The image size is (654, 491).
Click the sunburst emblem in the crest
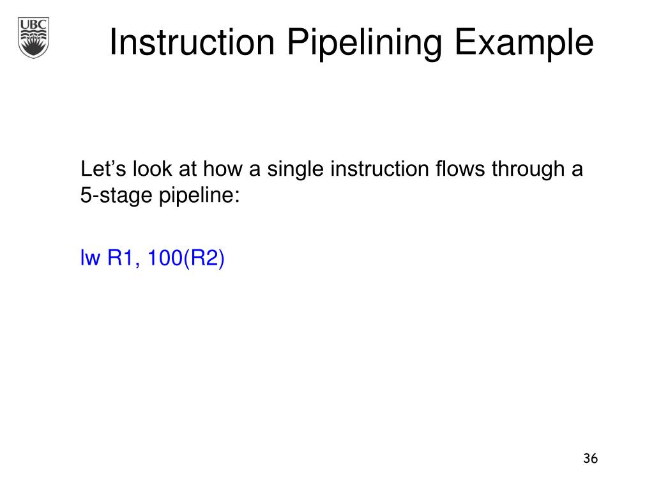33,47
